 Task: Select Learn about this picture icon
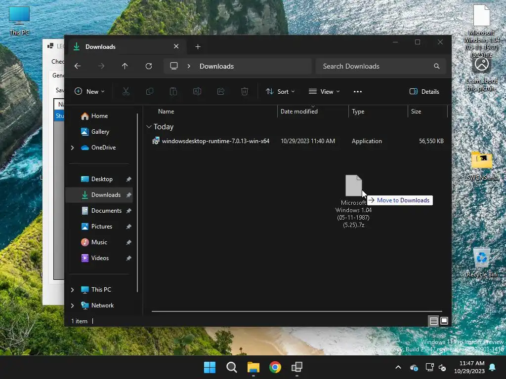[481, 75]
